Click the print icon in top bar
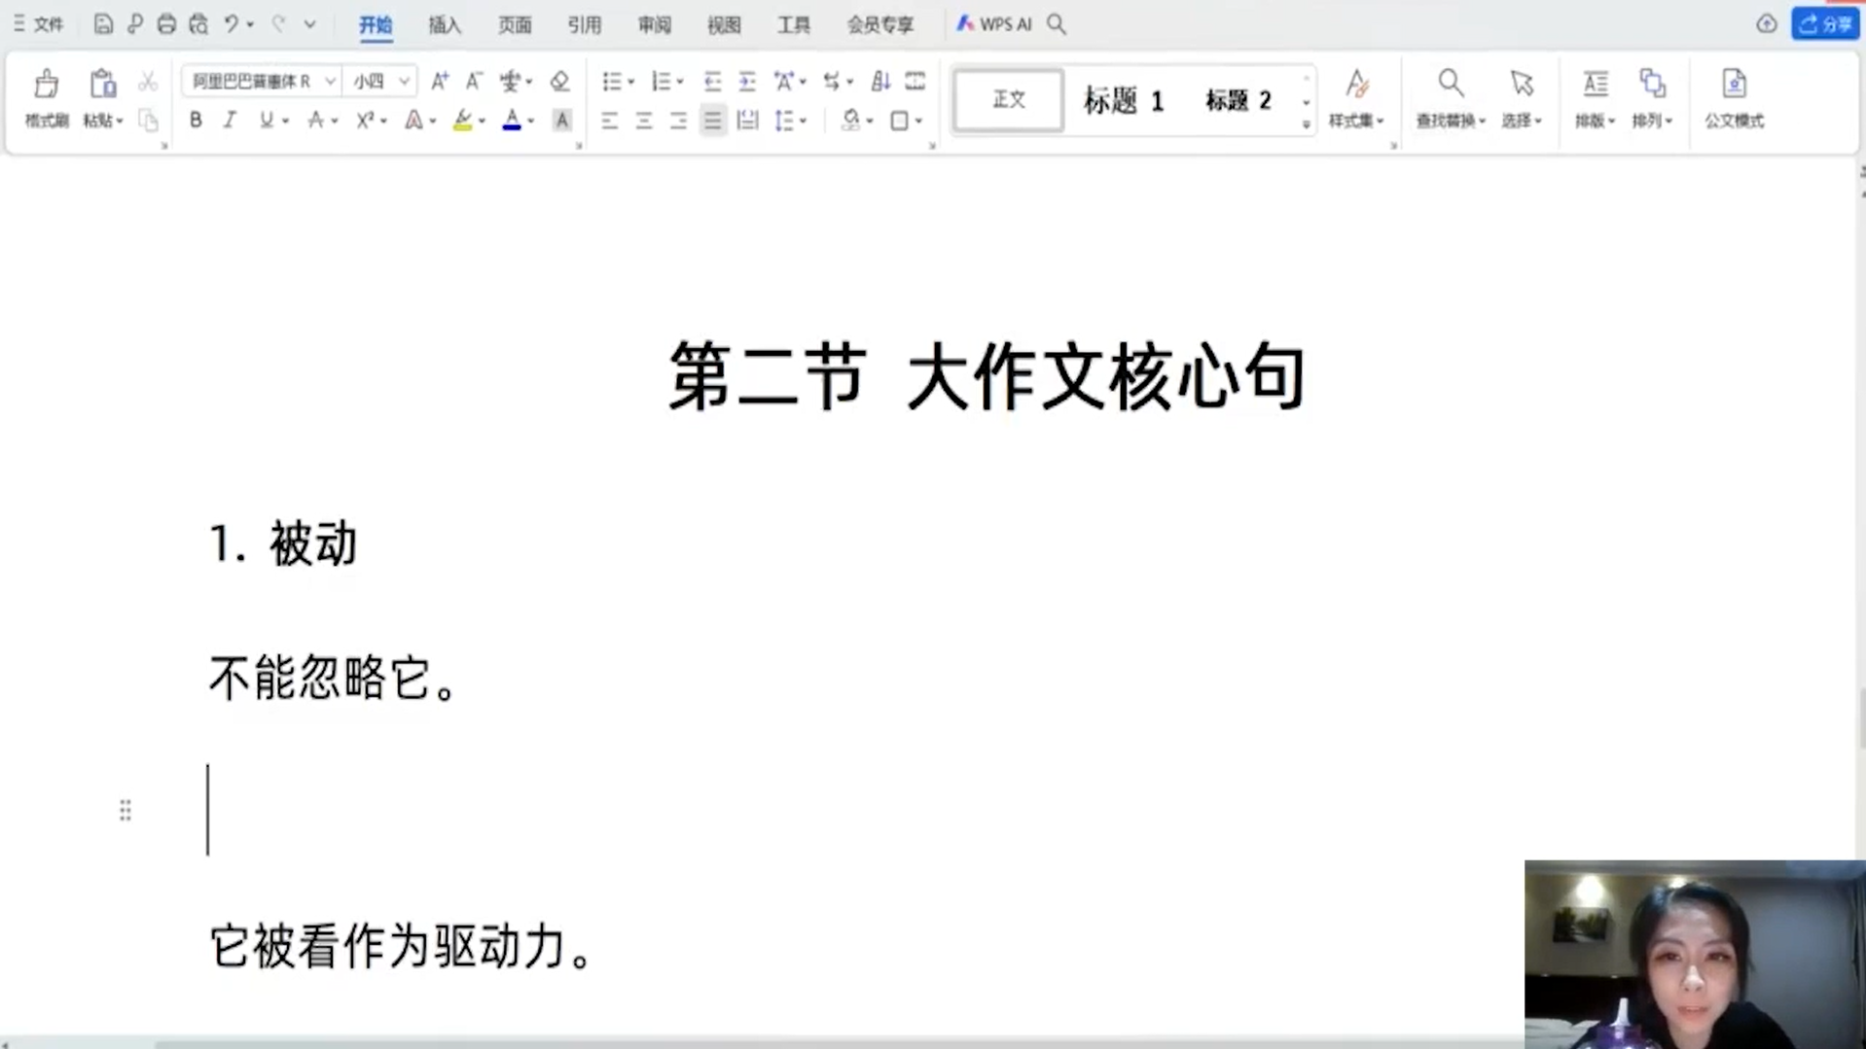1866x1049 pixels. 166,24
